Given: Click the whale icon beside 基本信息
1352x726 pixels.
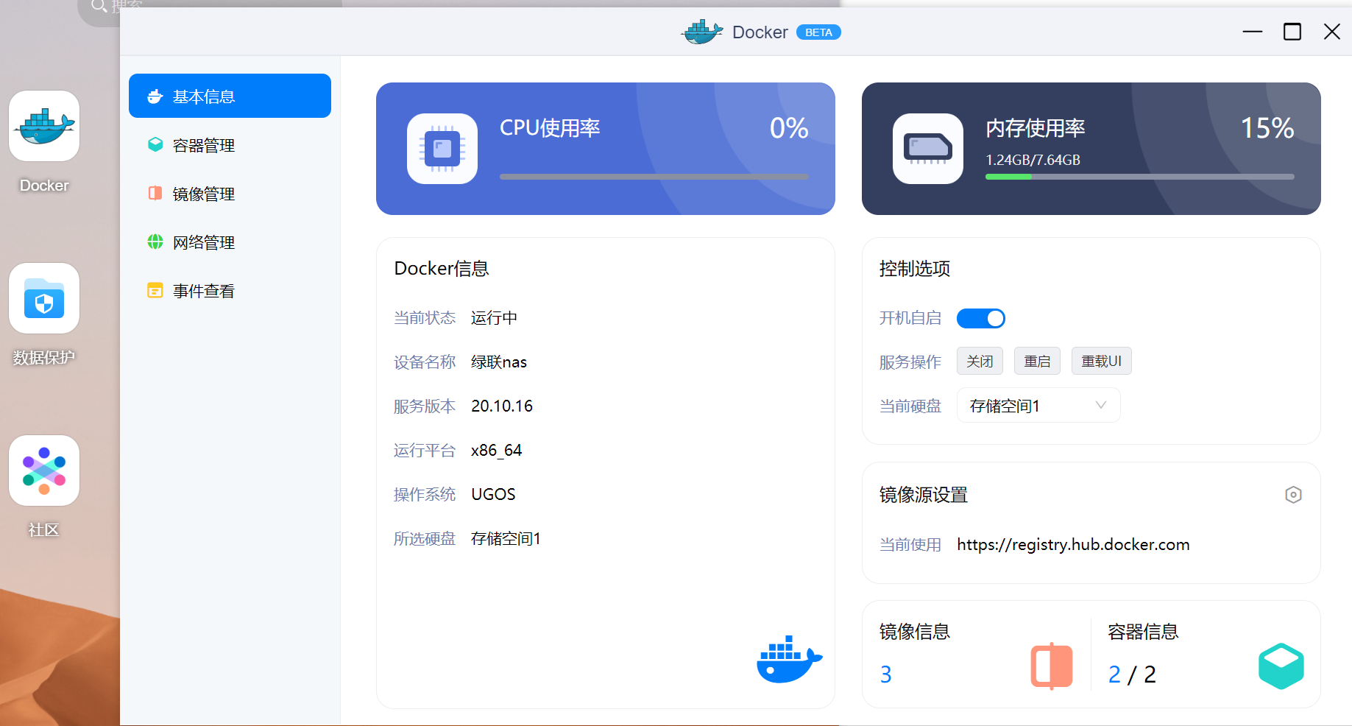Looking at the screenshot, I should (155, 96).
